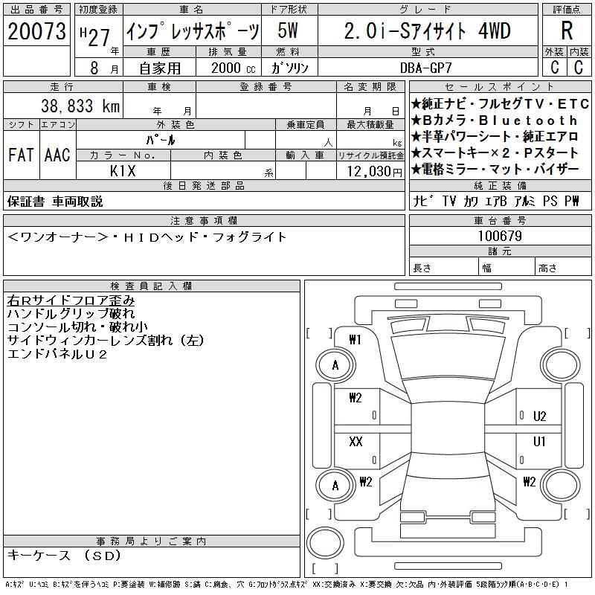
Task: Select the displacement value 2000 cc
Action: pyautogui.click(x=234, y=68)
